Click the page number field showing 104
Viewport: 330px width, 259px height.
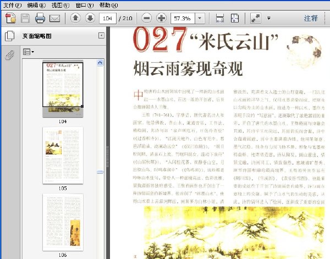click(108, 18)
